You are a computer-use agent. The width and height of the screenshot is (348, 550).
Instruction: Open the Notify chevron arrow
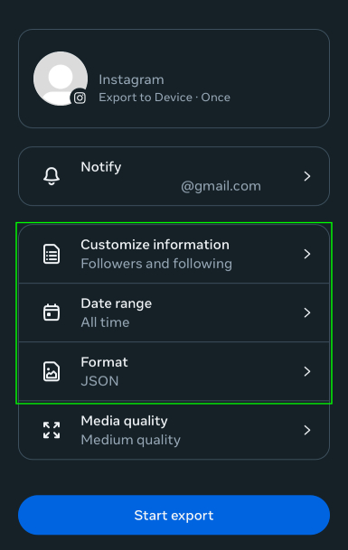(x=307, y=176)
